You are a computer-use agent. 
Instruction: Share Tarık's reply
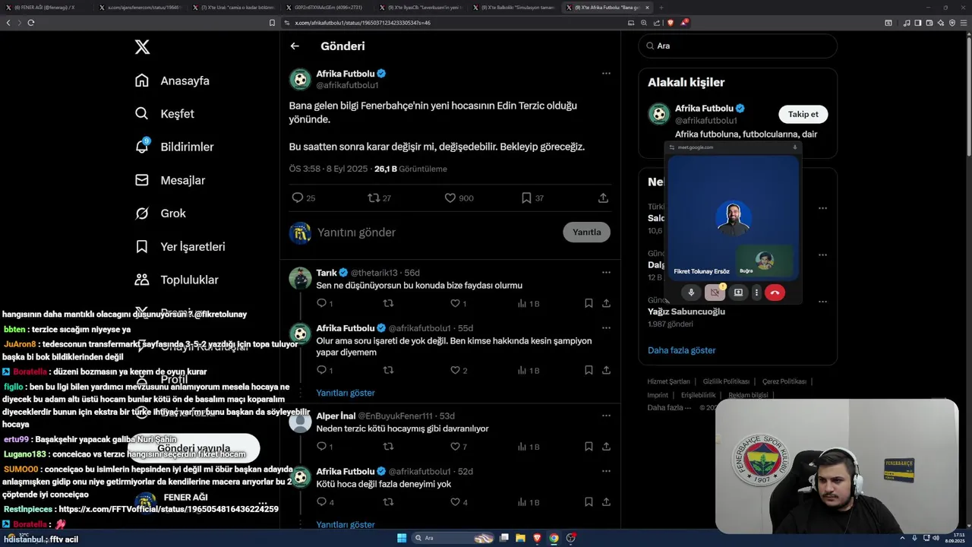coord(606,303)
